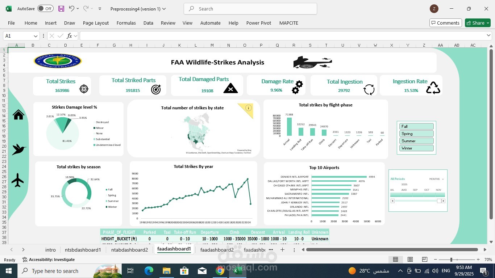Open the Power Pivot ribbon tab
495x278 pixels.
[258, 23]
